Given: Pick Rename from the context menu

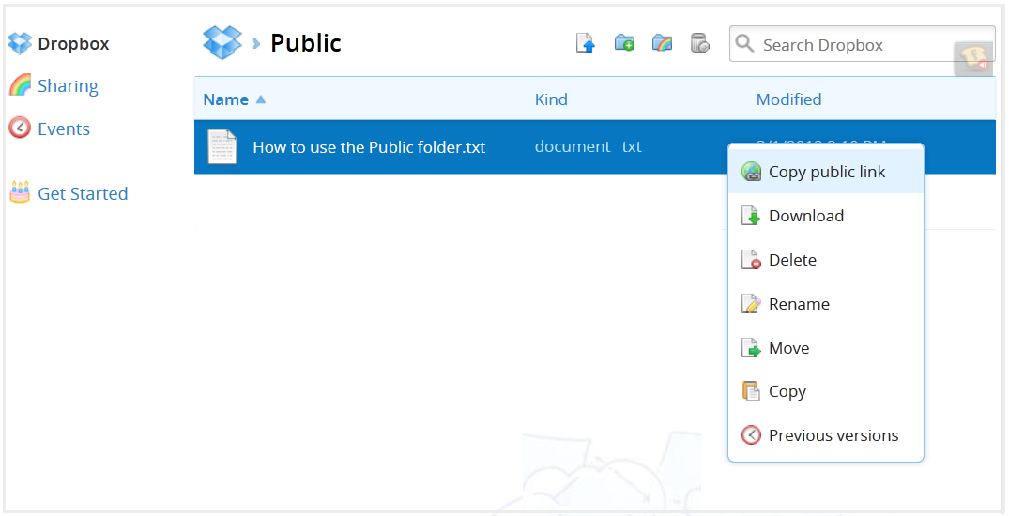Looking at the screenshot, I should (x=826, y=304).
